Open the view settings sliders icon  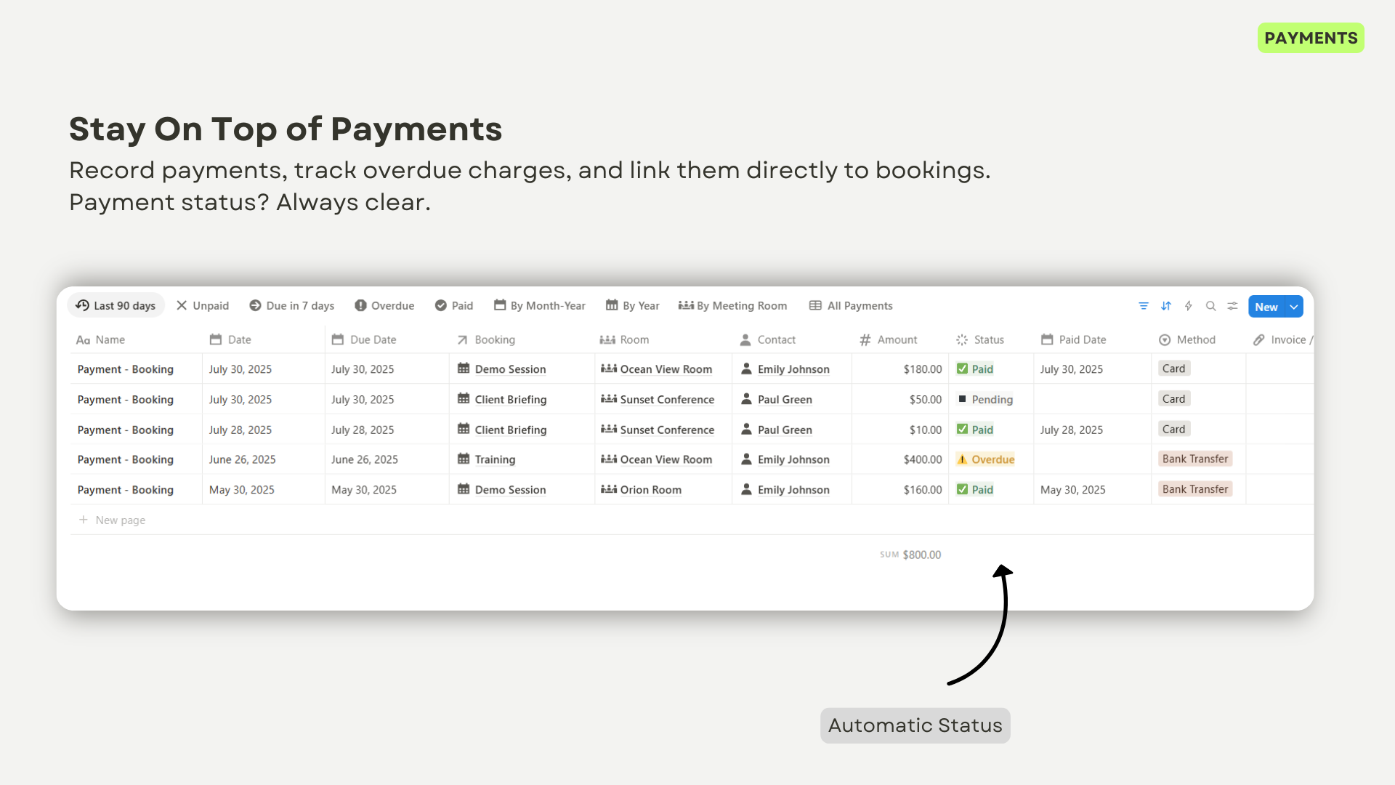click(x=1232, y=306)
